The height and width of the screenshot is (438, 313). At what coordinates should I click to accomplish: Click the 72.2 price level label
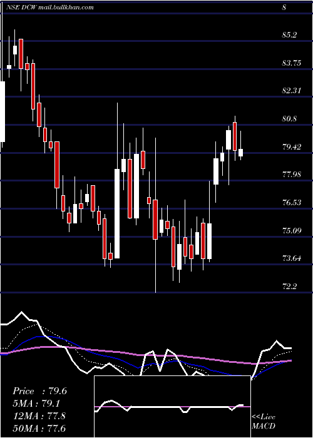tap(289, 287)
